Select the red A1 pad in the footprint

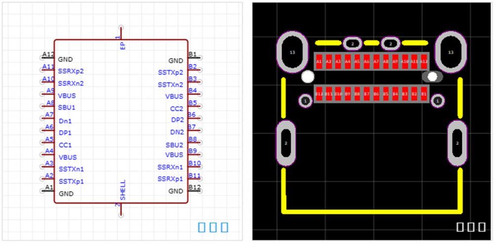tap(319, 62)
